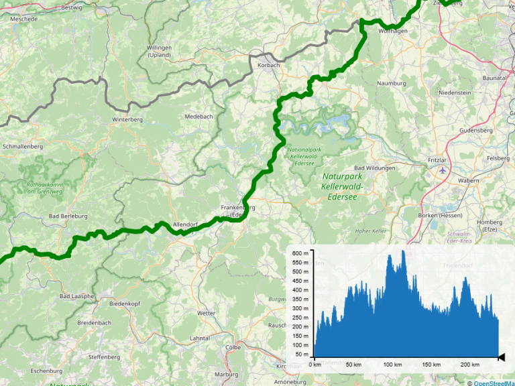Click the Korbach town label
The image size is (515, 386).
point(268,65)
